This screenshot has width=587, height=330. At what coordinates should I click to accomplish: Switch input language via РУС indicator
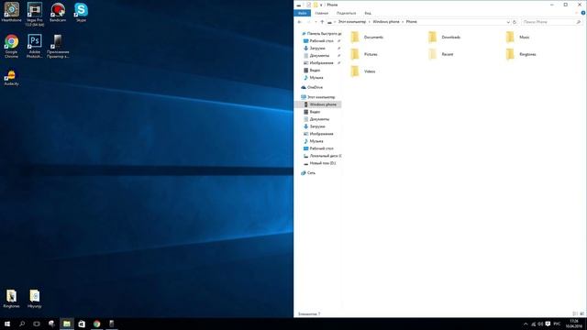557,324
